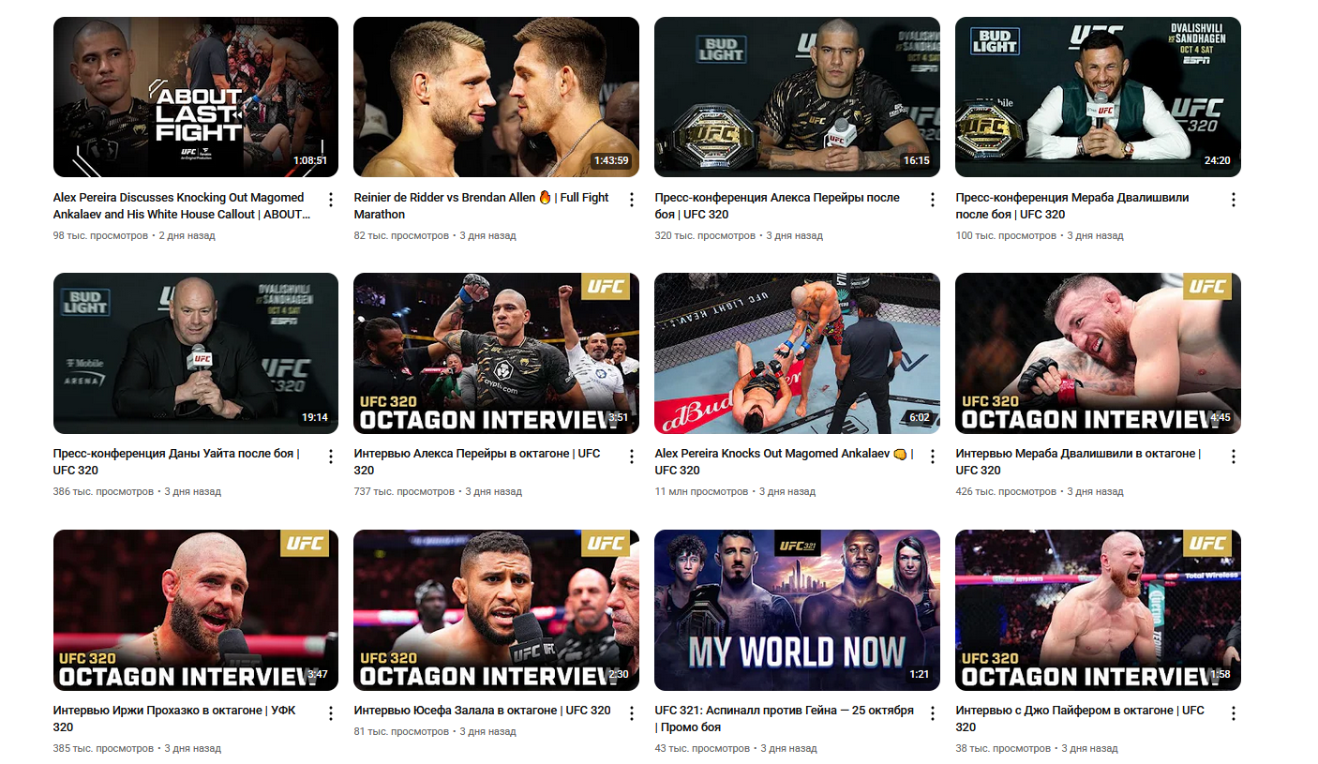The height and width of the screenshot is (764, 1318).
Task: Click title Интервью Иржи Прохазко в октагоне
Action: (x=174, y=718)
